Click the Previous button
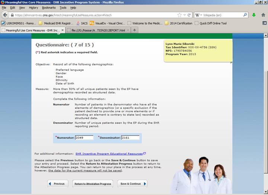This screenshot has width=268, height=195. click(58, 184)
